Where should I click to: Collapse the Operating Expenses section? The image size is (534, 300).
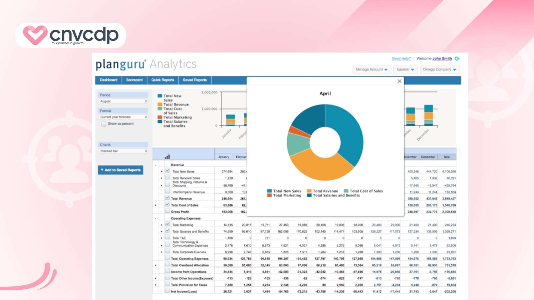pos(156,219)
